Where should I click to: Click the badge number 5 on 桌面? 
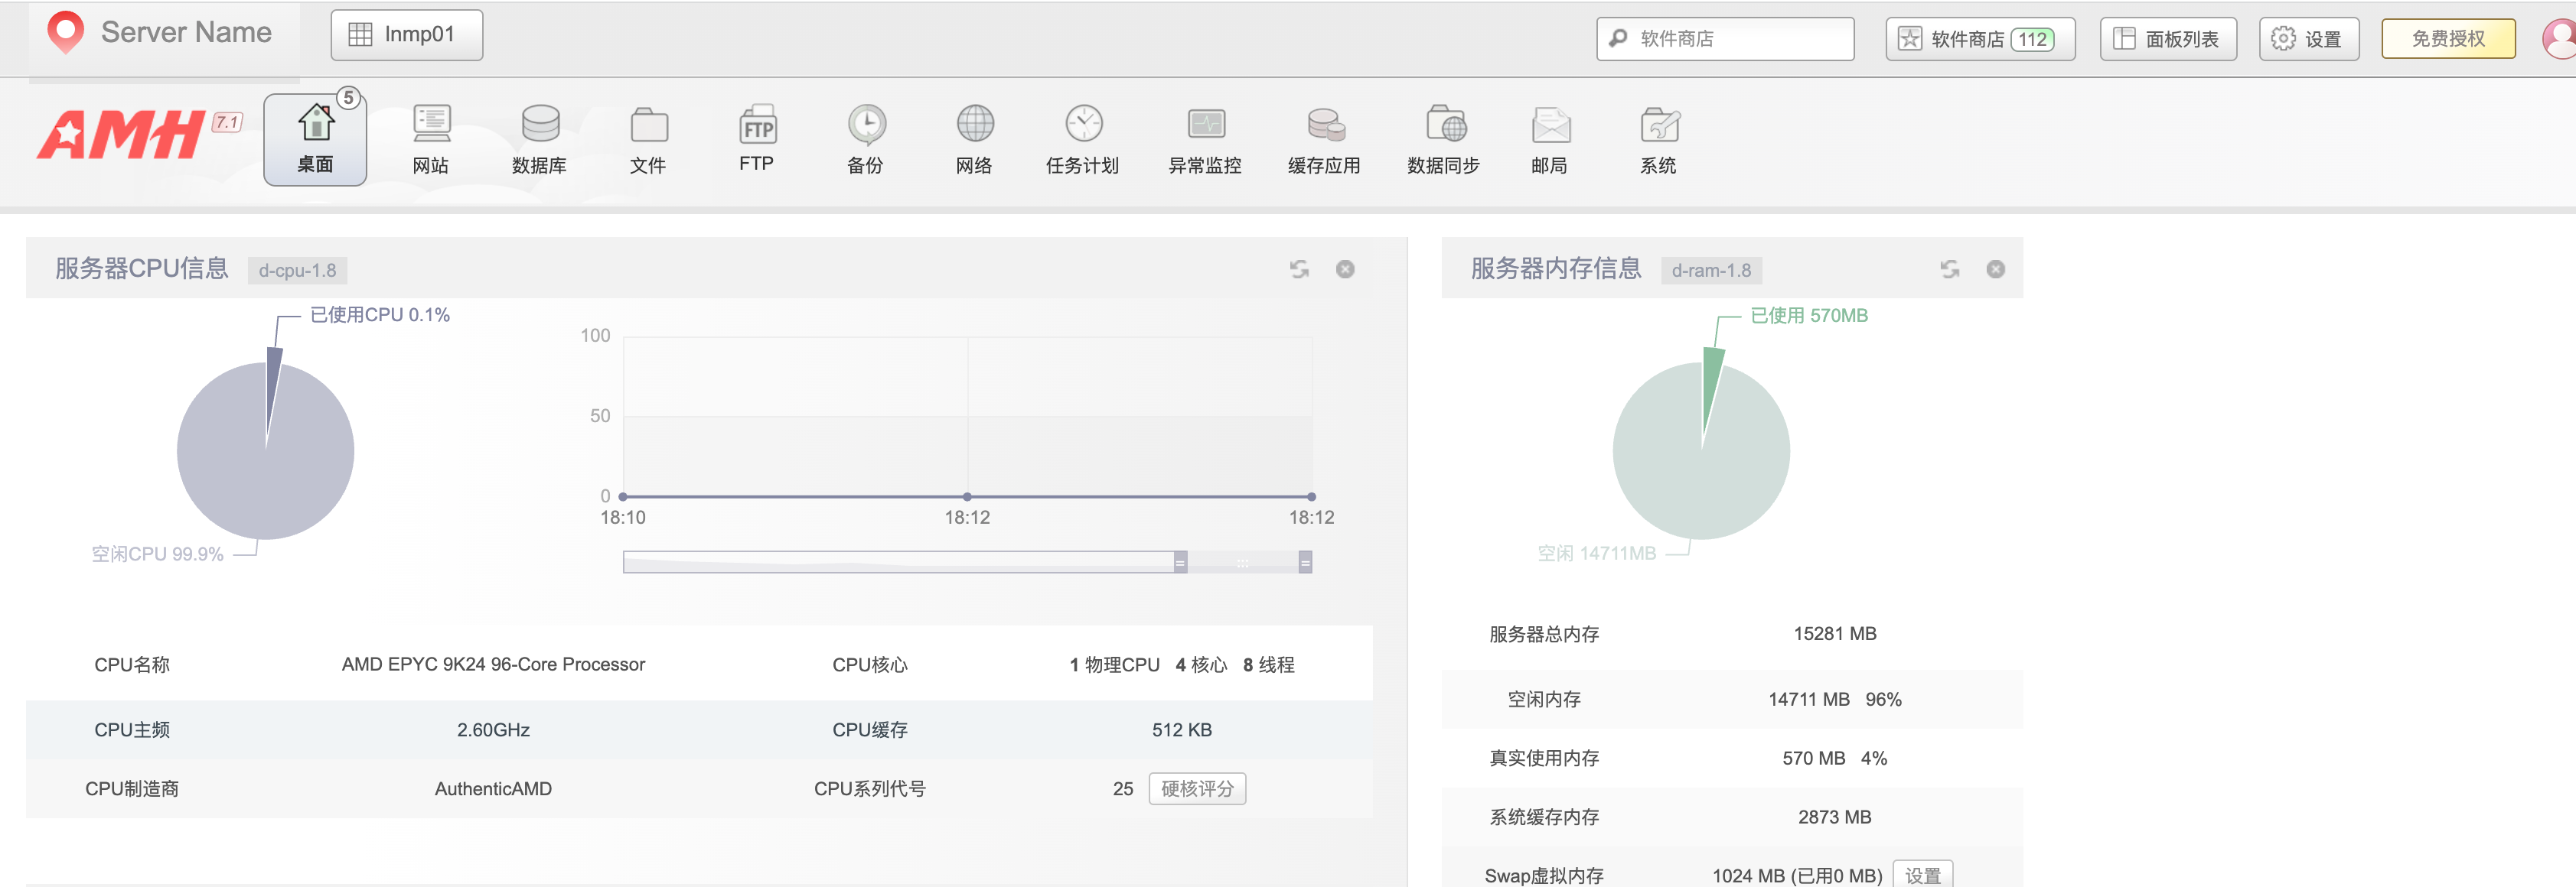[x=348, y=98]
